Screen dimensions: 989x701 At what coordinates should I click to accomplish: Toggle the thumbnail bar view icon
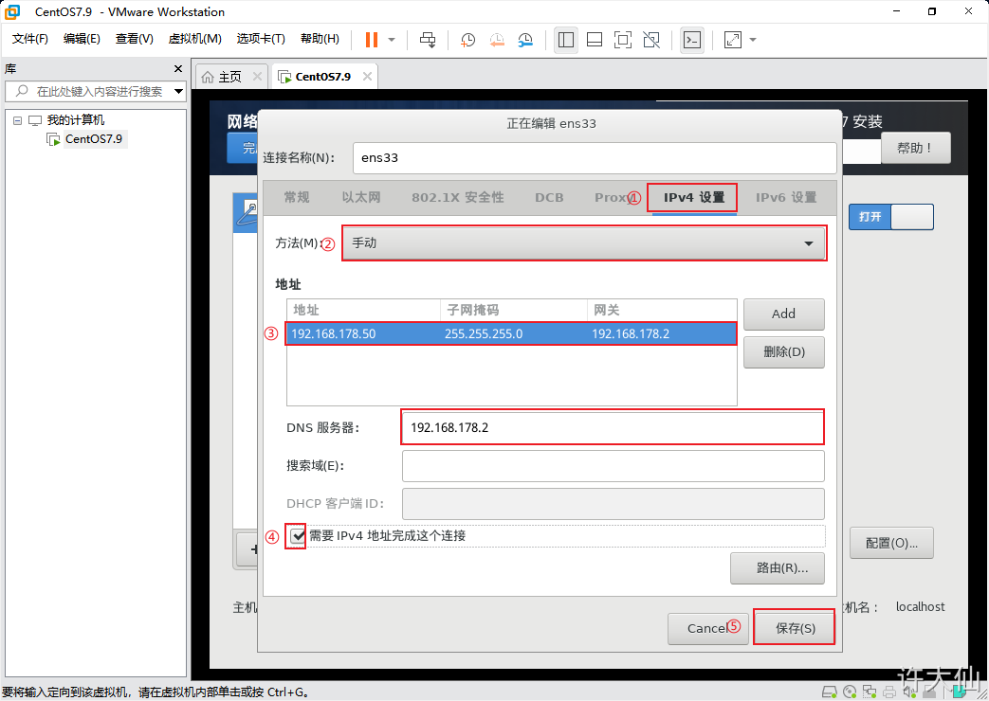[595, 40]
